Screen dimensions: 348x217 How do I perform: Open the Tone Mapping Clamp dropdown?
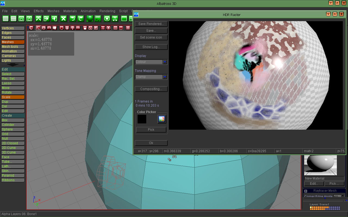(x=151, y=77)
